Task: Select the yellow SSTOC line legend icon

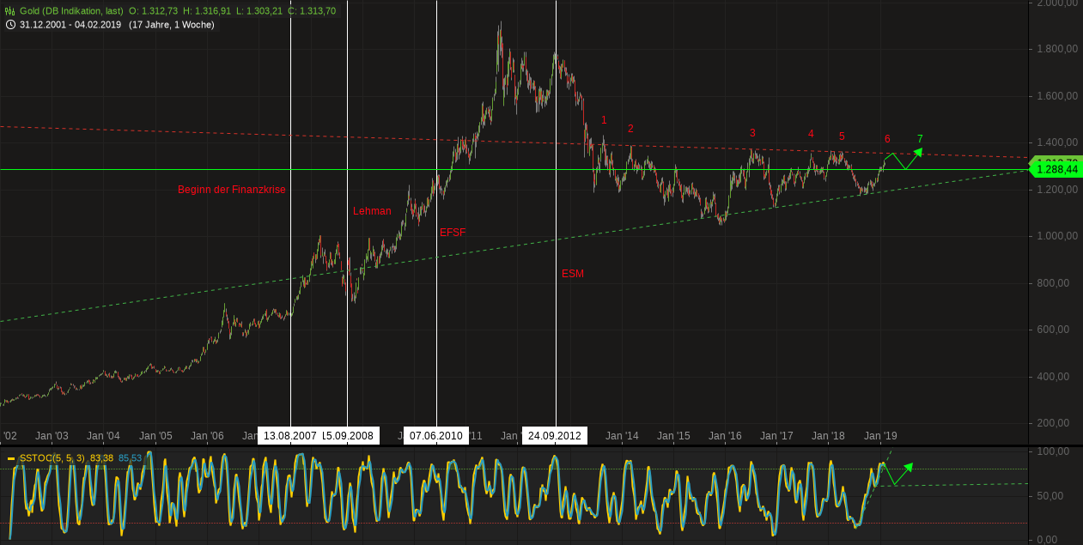Action: pos(11,458)
